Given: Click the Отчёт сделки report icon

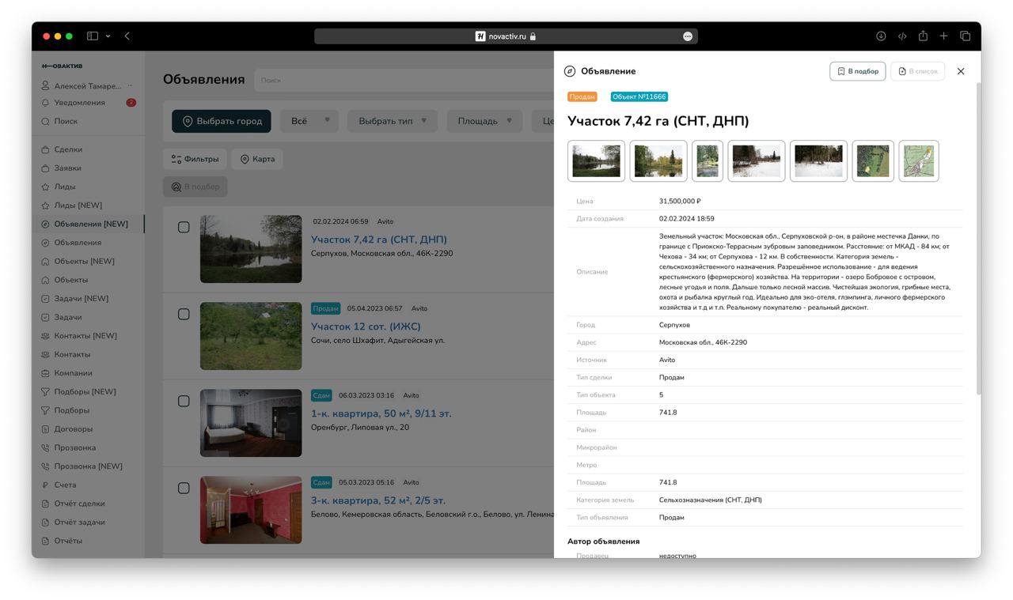Looking at the screenshot, I should click(45, 504).
